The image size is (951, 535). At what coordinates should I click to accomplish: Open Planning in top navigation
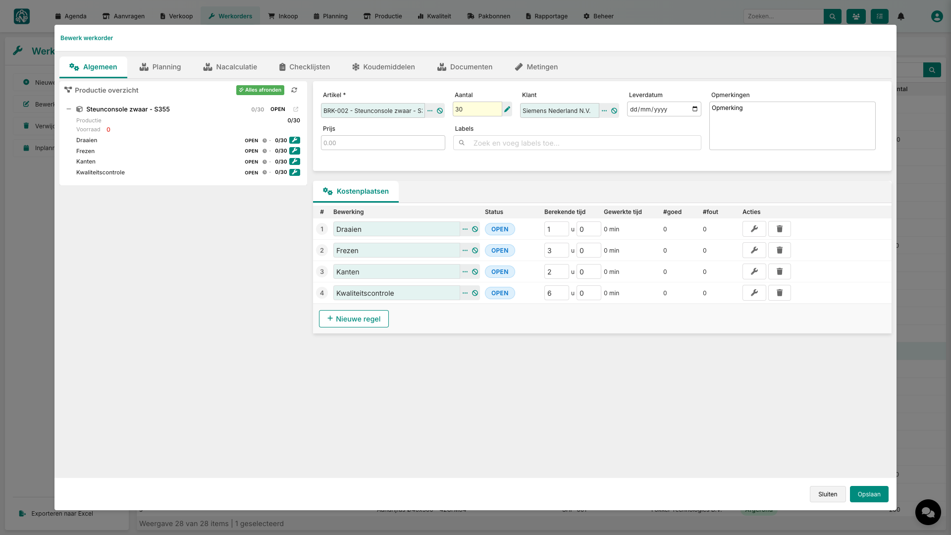[x=330, y=16]
